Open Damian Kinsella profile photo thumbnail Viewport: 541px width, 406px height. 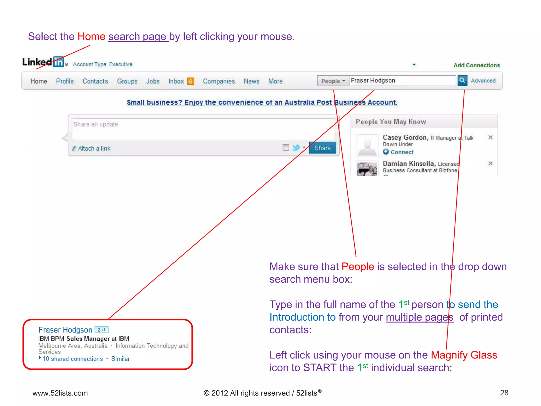(367, 169)
